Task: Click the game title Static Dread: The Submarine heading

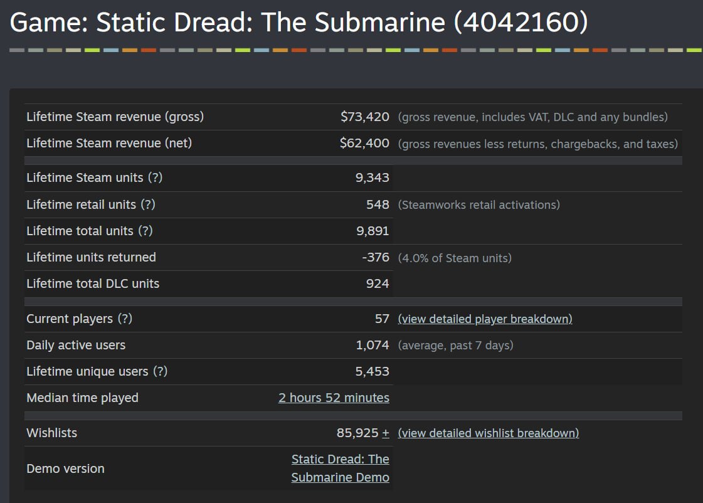Action: [299, 22]
